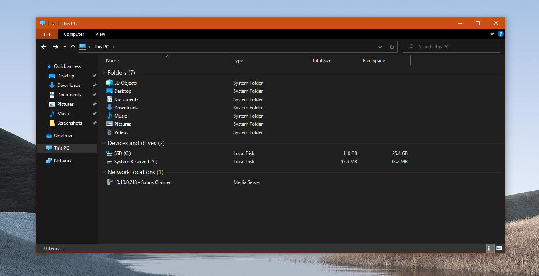Open the Recent locations dropdown arrow

(x=65, y=47)
